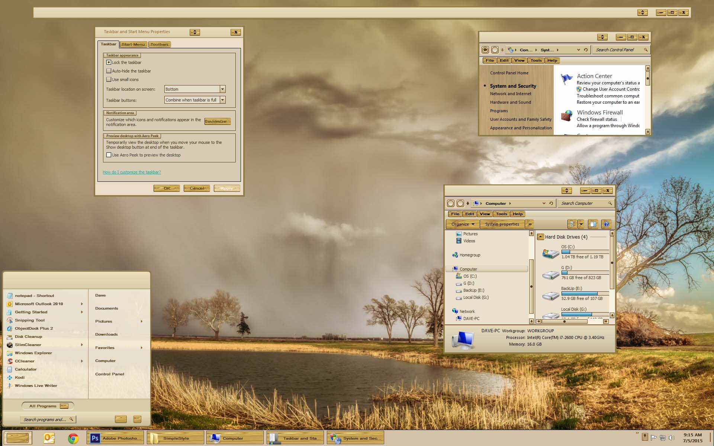Open the Organize dropdown in Computer window
Viewport: 714px width, 446px height.
click(463, 224)
